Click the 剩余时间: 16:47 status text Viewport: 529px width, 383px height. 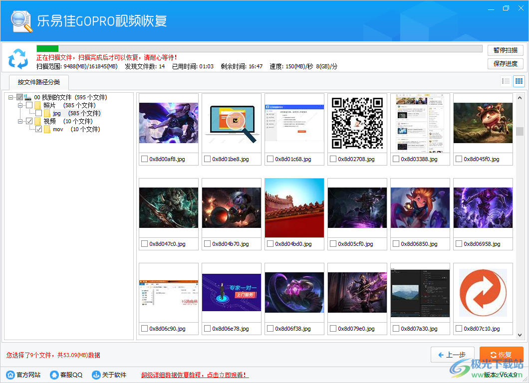[x=242, y=66]
